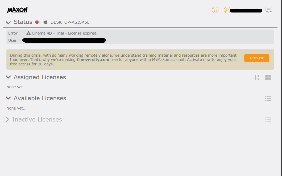Screen dimensions: 282x176
Task: Sort Assigned Licenses with the sort icon
Action: [257, 77]
